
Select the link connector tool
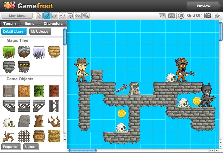point(78,16)
